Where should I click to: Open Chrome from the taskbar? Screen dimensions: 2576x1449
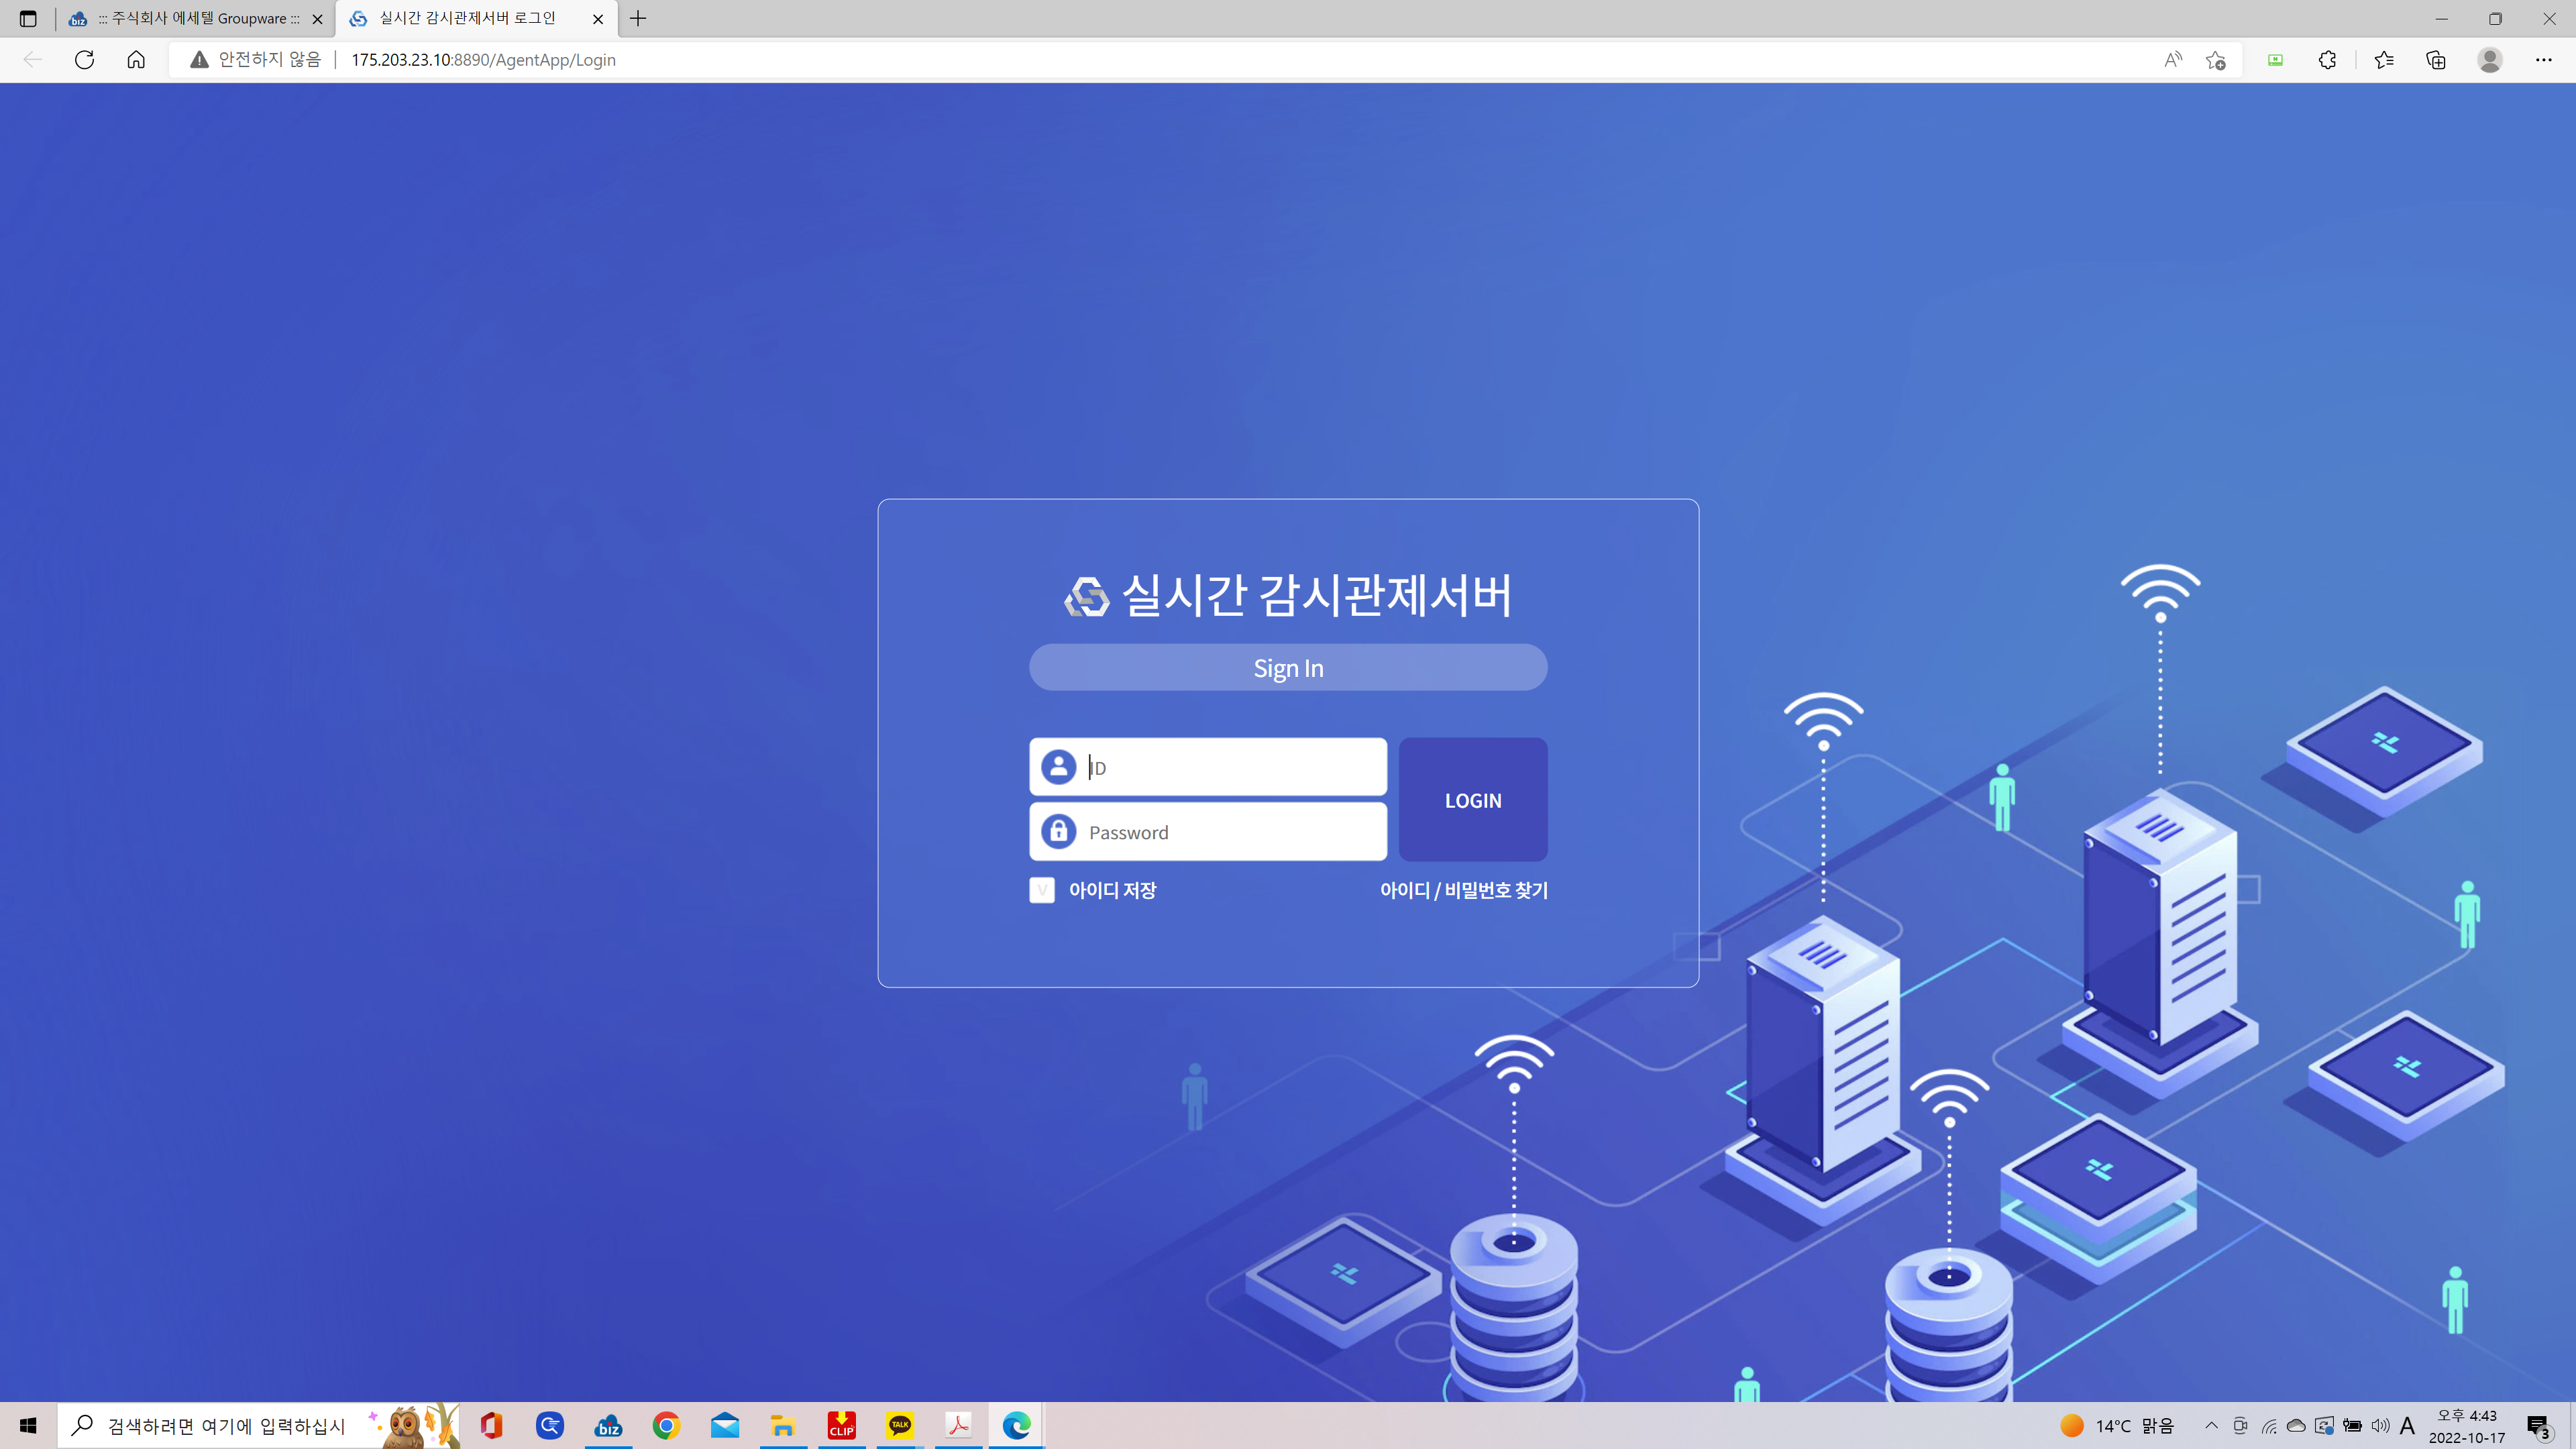(666, 1426)
